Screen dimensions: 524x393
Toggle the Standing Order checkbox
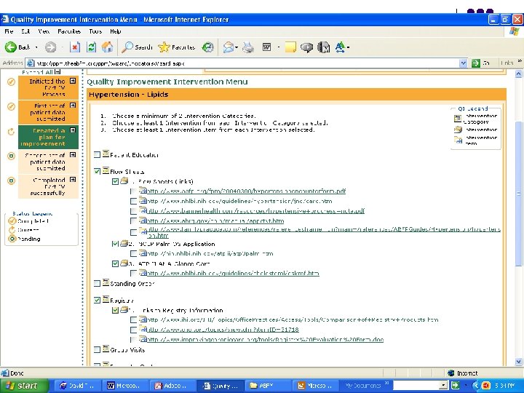coord(97,284)
